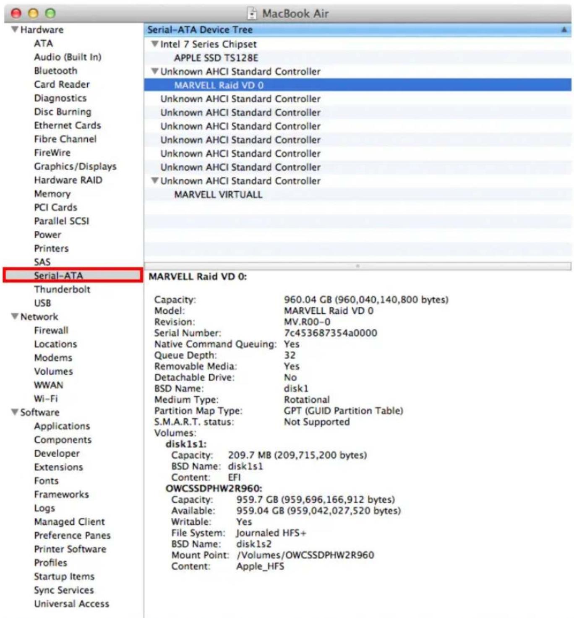
Task: Collapse the controller above MARVELL Raid VD 0
Action: (155, 71)
